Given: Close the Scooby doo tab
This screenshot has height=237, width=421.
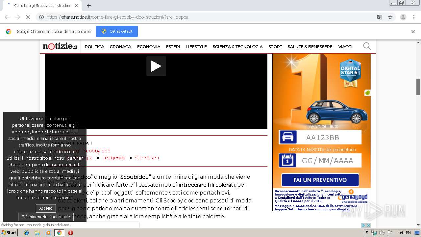Looking at the screenshot, I should click(x=76, y=6).
